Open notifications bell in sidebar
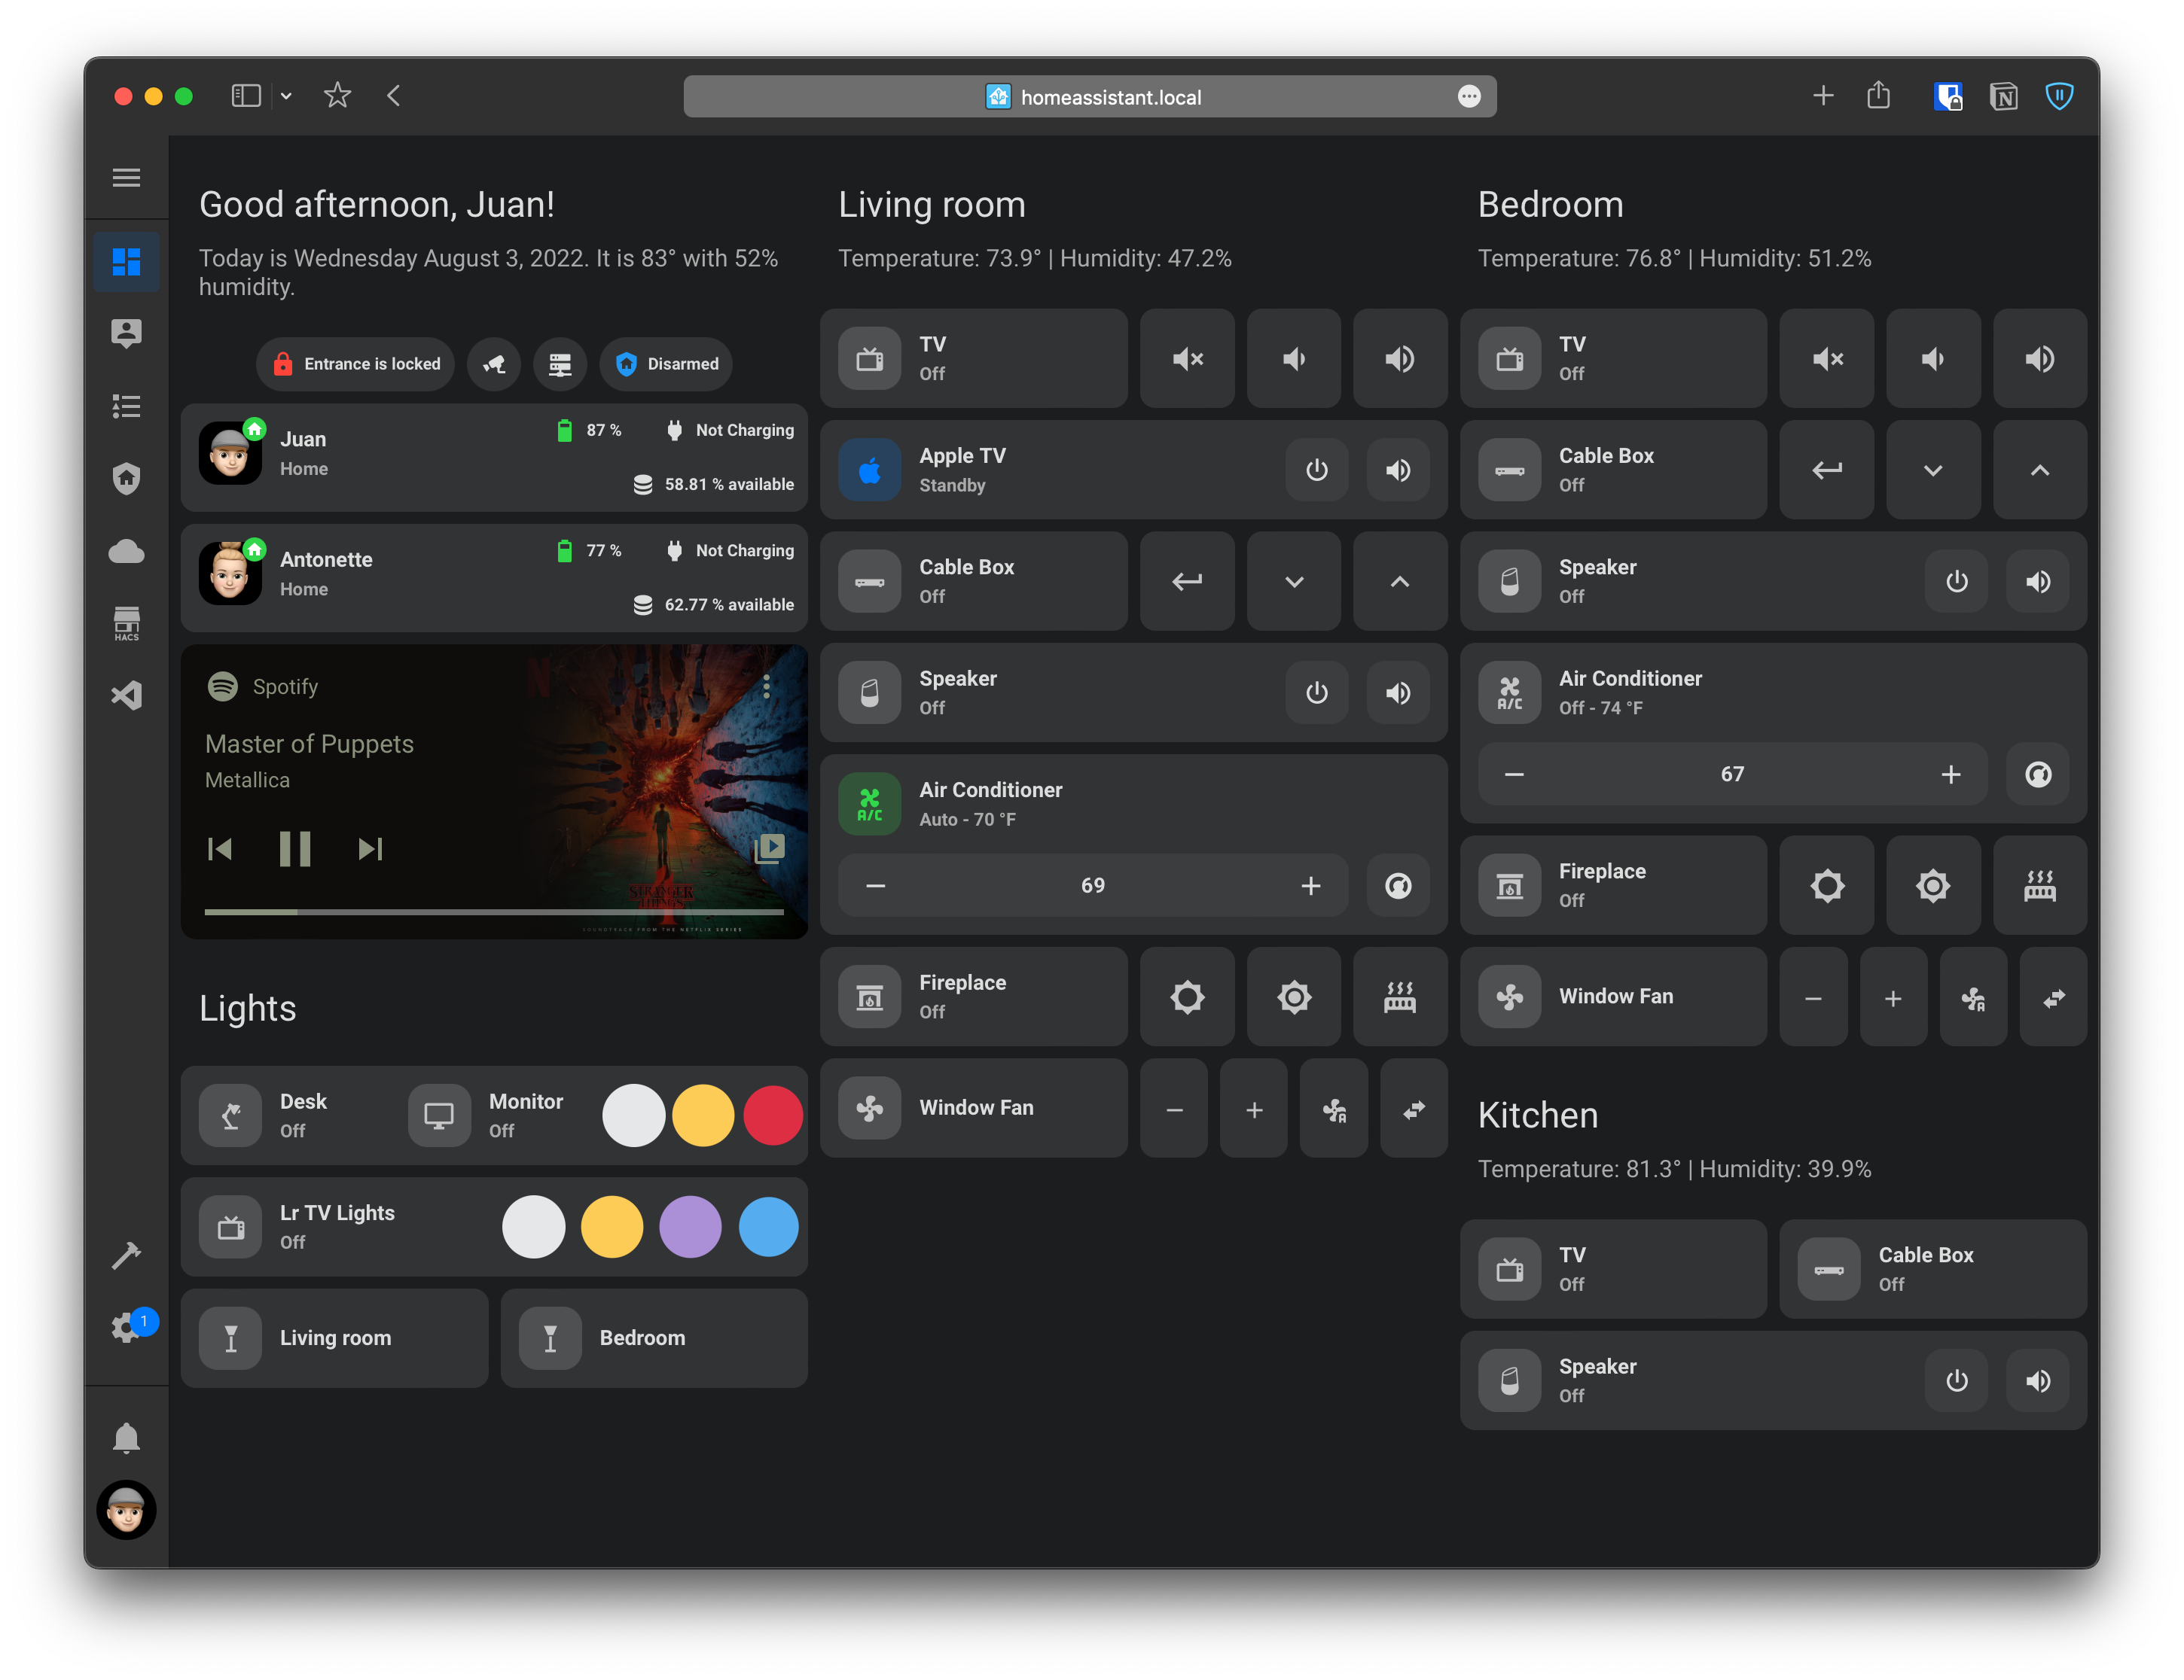2184x1680 pixels. (126, 1438)
